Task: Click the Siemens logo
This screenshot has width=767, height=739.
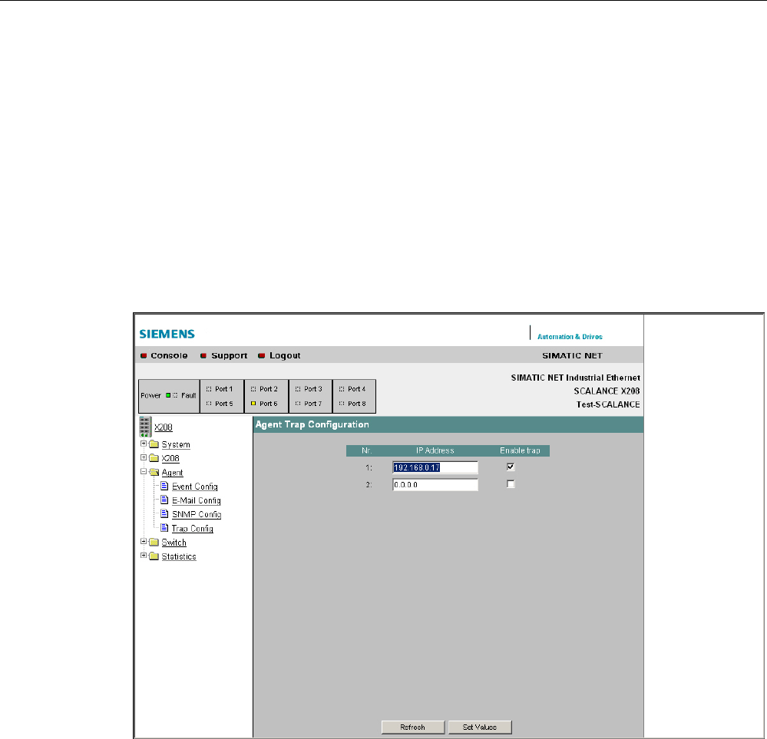Action: pos(167,334)
